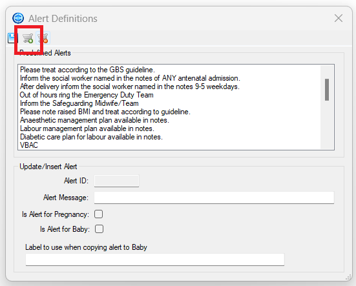Screen dimensions: 356x286
Task: Select the ANY antenatal admission alert
Action: [x=130, y=78]
